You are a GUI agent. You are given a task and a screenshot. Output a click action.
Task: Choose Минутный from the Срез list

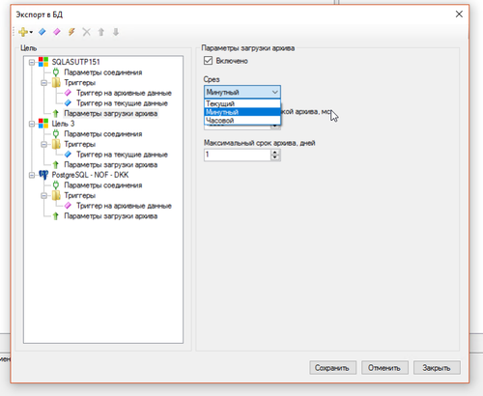tap(242, 112)
